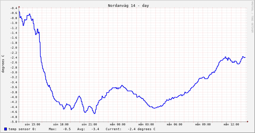This screenshot has height=133, width=255.
Task: Click the blue temp sensor legend swatch
Action: point(6,129)
